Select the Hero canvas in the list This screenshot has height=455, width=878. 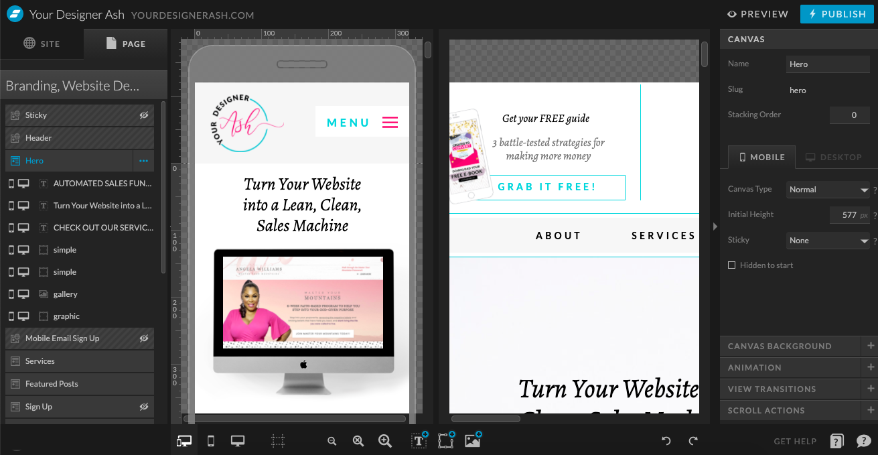tap(70, 161)
